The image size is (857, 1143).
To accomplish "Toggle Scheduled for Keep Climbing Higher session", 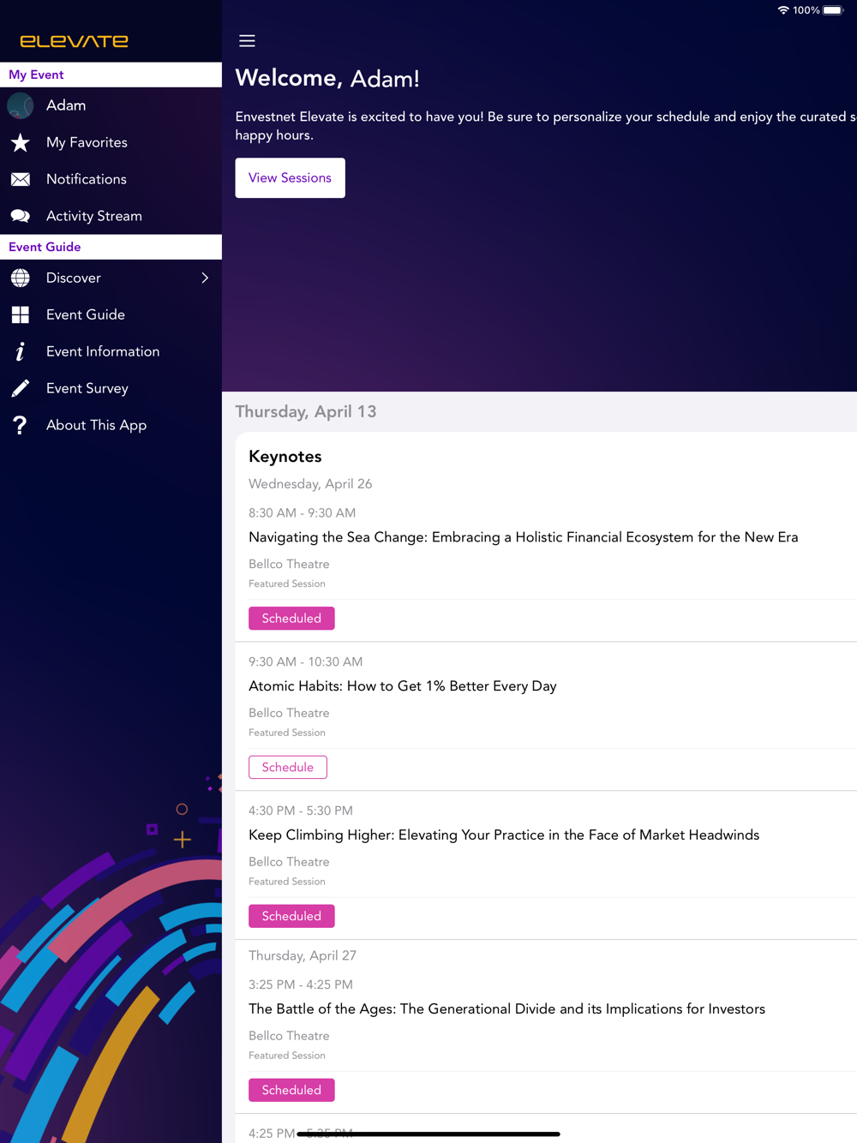I will pos(291,916).
